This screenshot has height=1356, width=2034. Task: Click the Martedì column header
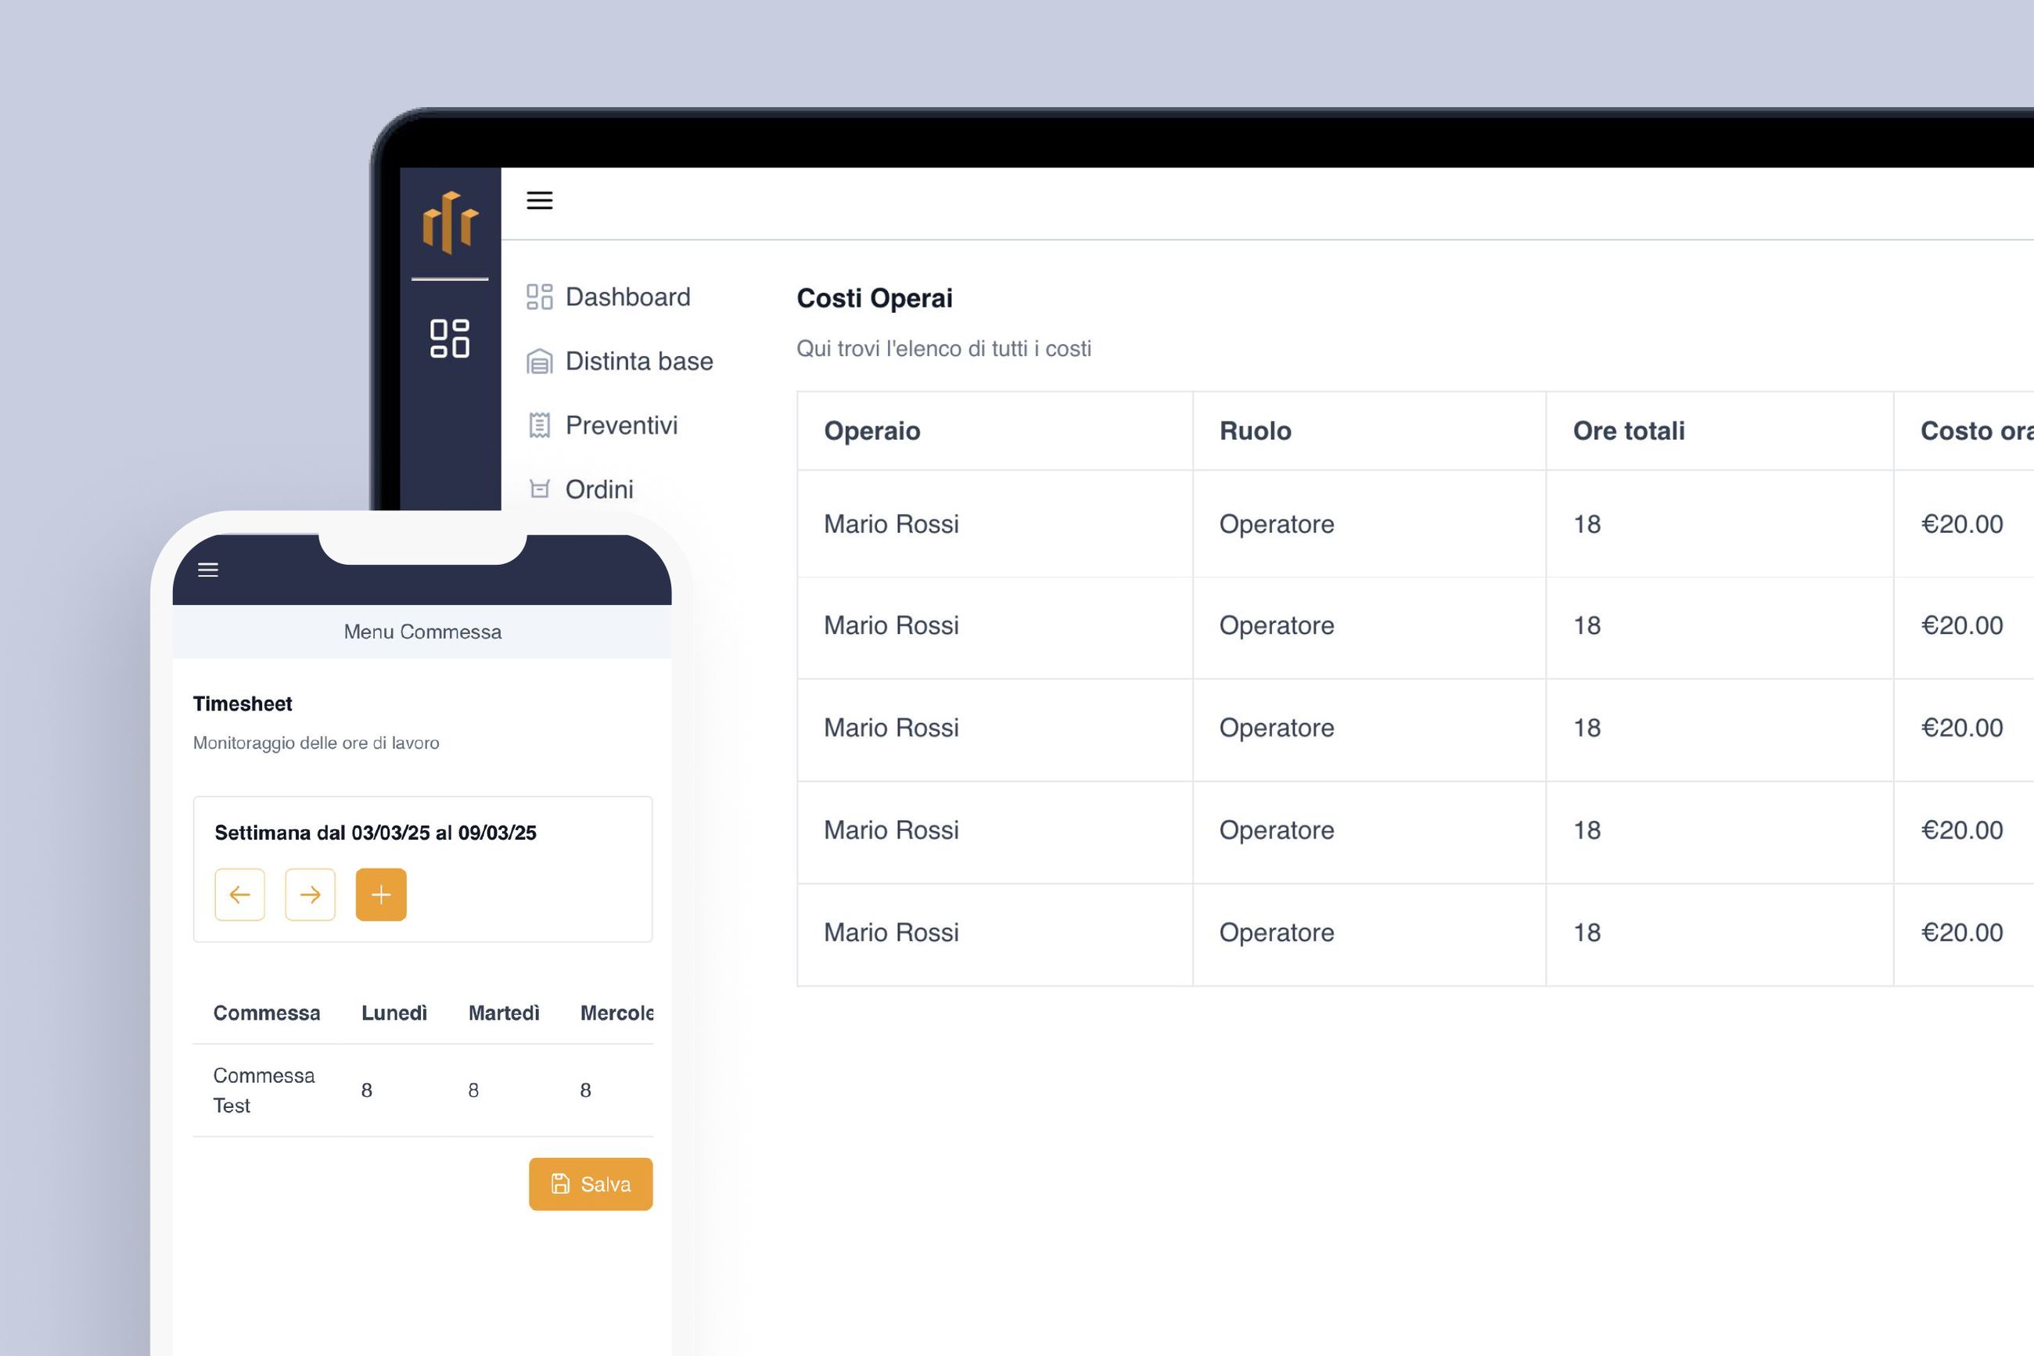click(x=504, y=1013)
